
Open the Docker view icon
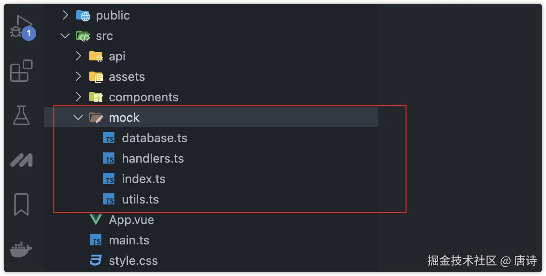click(21, 250)
